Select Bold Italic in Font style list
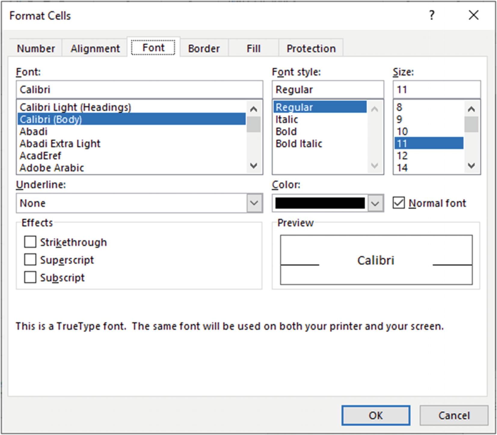 [x=299, y=144]
